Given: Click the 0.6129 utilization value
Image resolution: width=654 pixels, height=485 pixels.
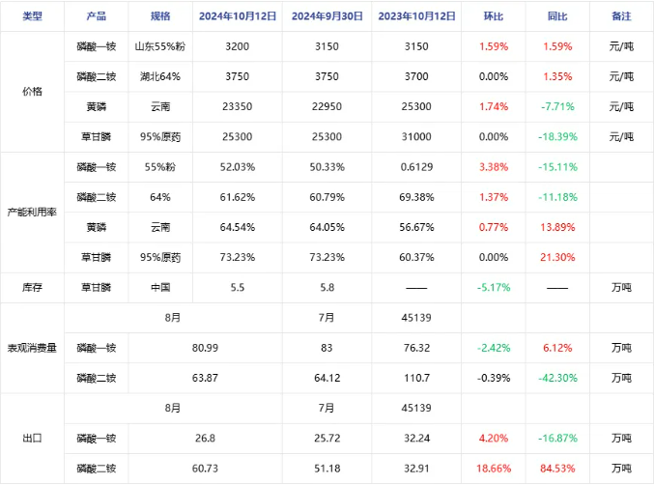Looking at the screenshot, I should point(416,167).
